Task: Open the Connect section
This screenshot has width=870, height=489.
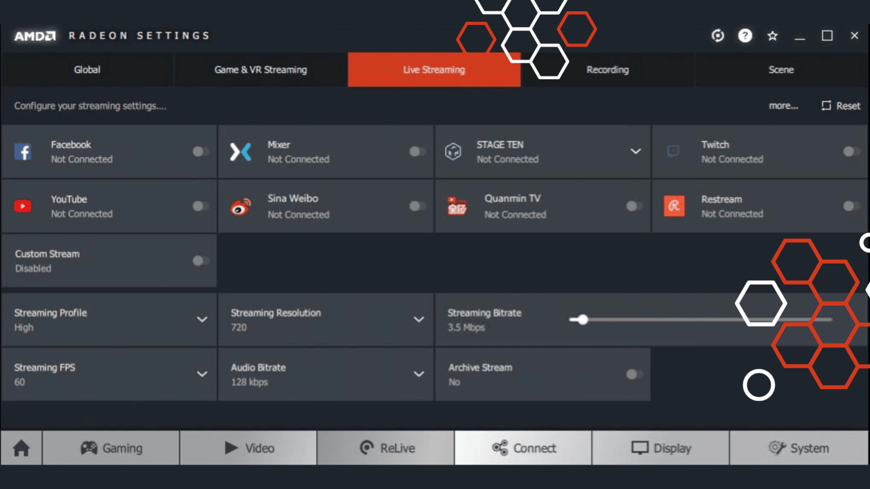Action: click(523, 448)
